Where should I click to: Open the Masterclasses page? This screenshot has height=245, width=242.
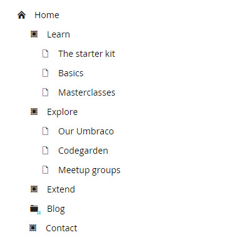(x=87, y=92)
